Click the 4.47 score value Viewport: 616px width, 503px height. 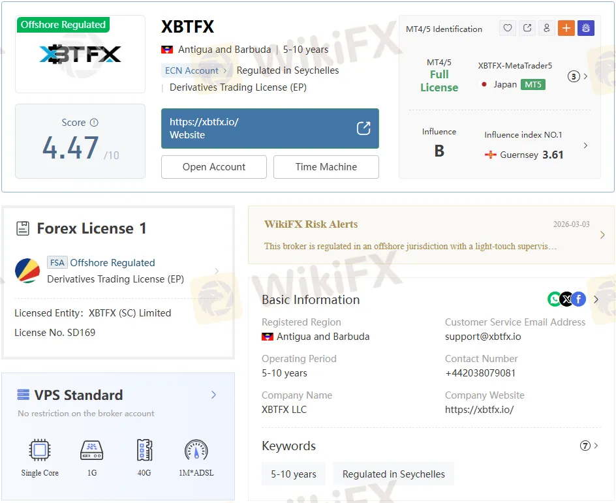coord(70,148)
